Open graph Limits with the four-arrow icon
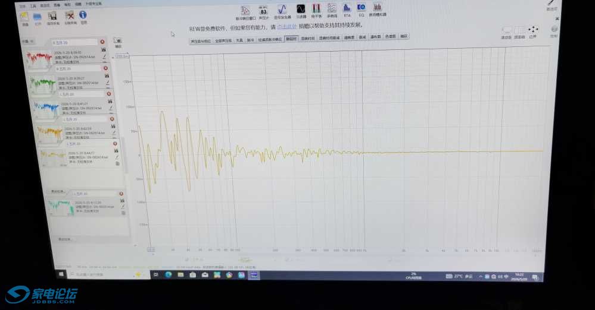This screenshot has height=310, width=595. [x=533, y=31]
